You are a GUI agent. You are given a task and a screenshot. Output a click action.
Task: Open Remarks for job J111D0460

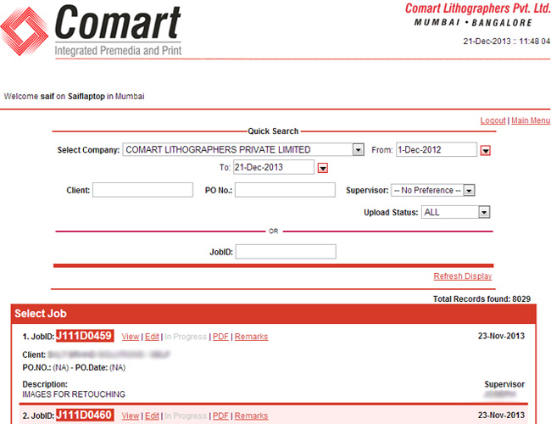tap(251, 416)
